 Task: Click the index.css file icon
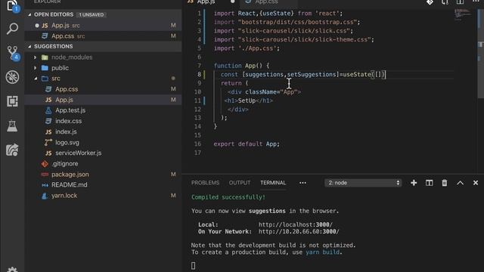point(48,121)
